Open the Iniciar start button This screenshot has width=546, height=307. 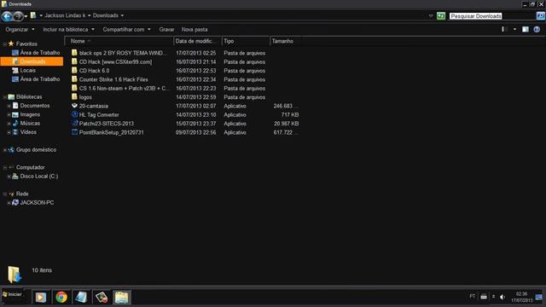tap(12, 294)
